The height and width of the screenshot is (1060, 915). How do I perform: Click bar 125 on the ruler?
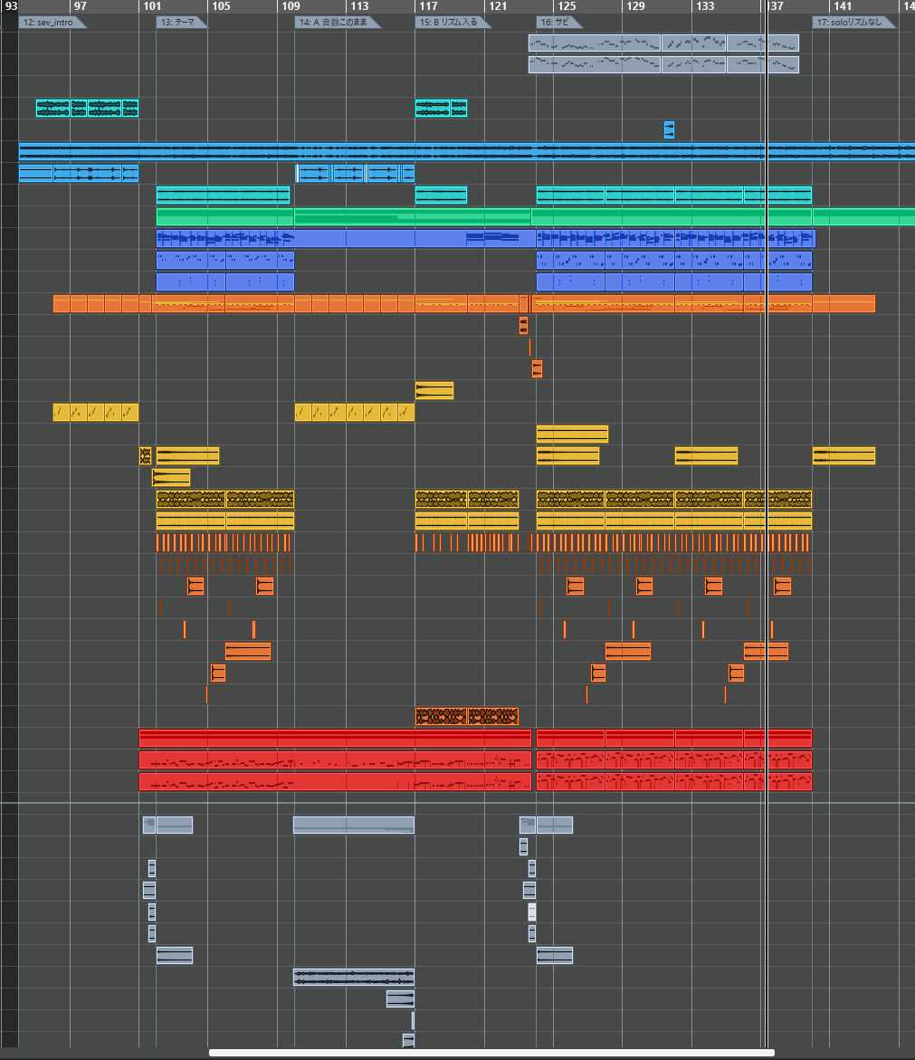[x=567, y=6]
